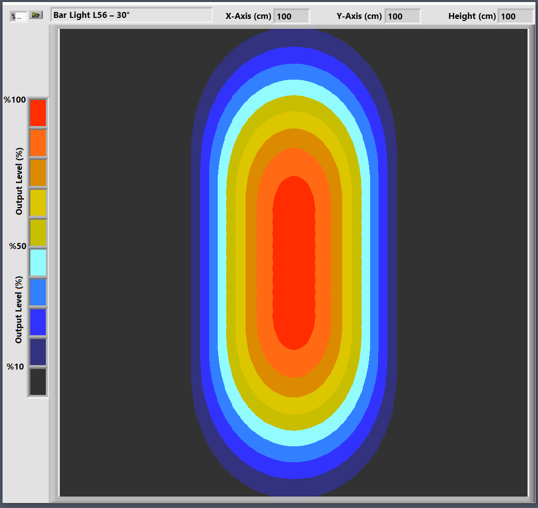The height and width of the screenshot is (508, 538).
Task: Click the sky blue legend swatch
Action: point(38,292)
